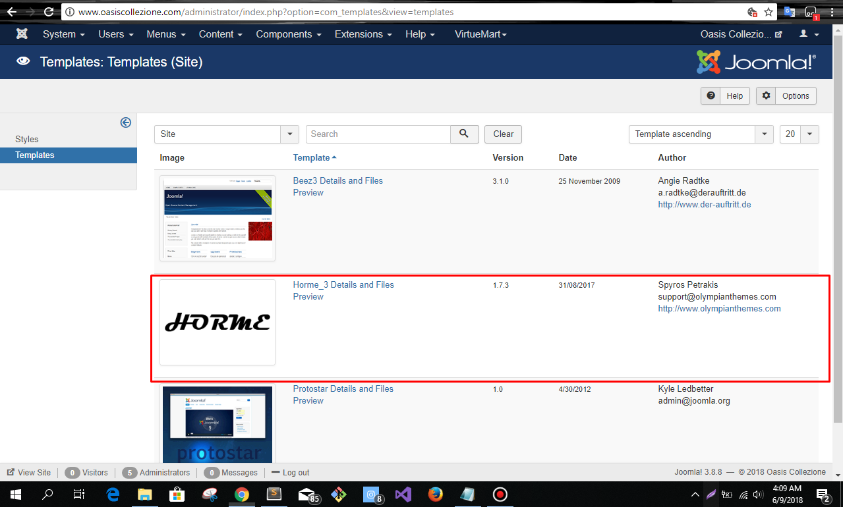
Task: Open the Content menu
Action: tap(221, 34)
